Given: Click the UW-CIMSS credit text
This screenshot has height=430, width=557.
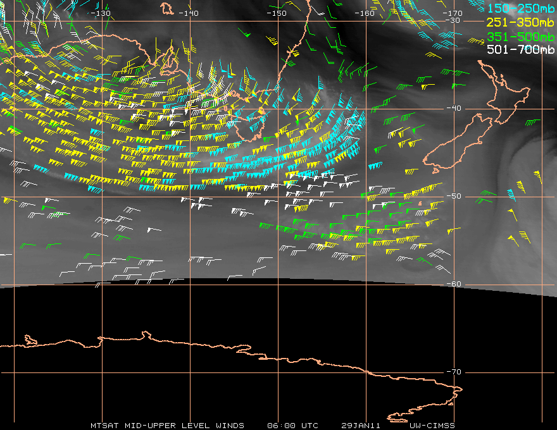Looking at the screenshot, I should (x=432, y=426).
